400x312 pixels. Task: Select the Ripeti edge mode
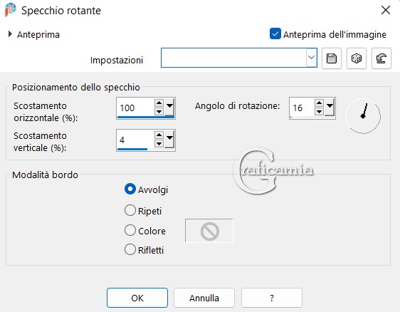tap(130, 211)
